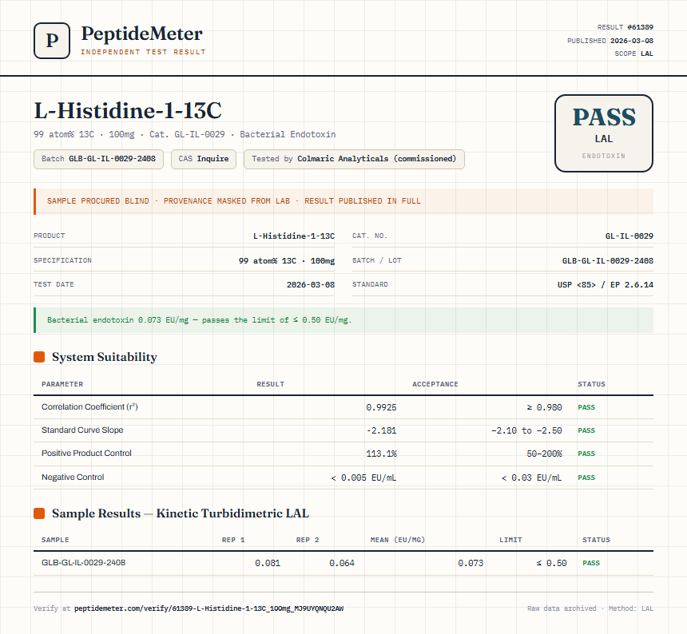Click the 0.9925 correlation result
687x634 pixels.
(381, 407)
